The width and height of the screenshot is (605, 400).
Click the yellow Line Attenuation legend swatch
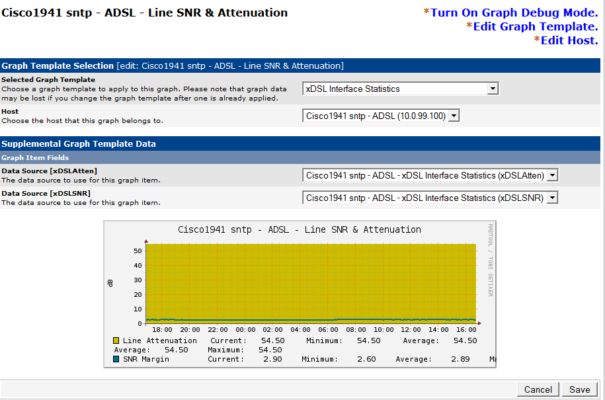pyautogui.click(x=116, y=340)
